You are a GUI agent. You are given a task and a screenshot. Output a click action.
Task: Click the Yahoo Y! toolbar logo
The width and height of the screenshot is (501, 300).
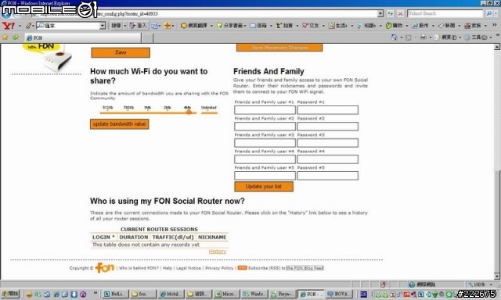(x=8, y=26)
